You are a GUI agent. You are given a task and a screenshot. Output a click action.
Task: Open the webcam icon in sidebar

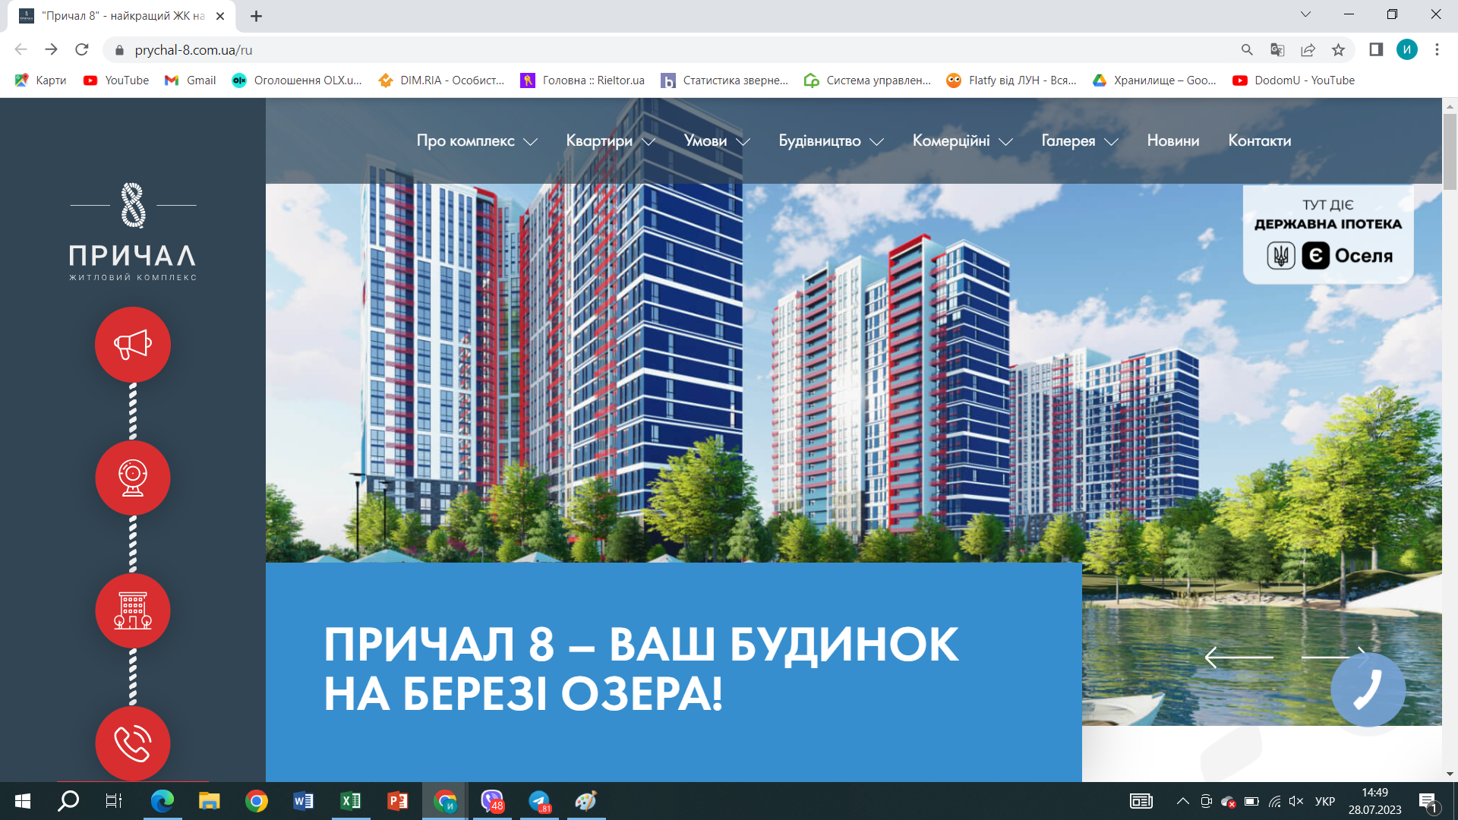[x=133, y=478]
